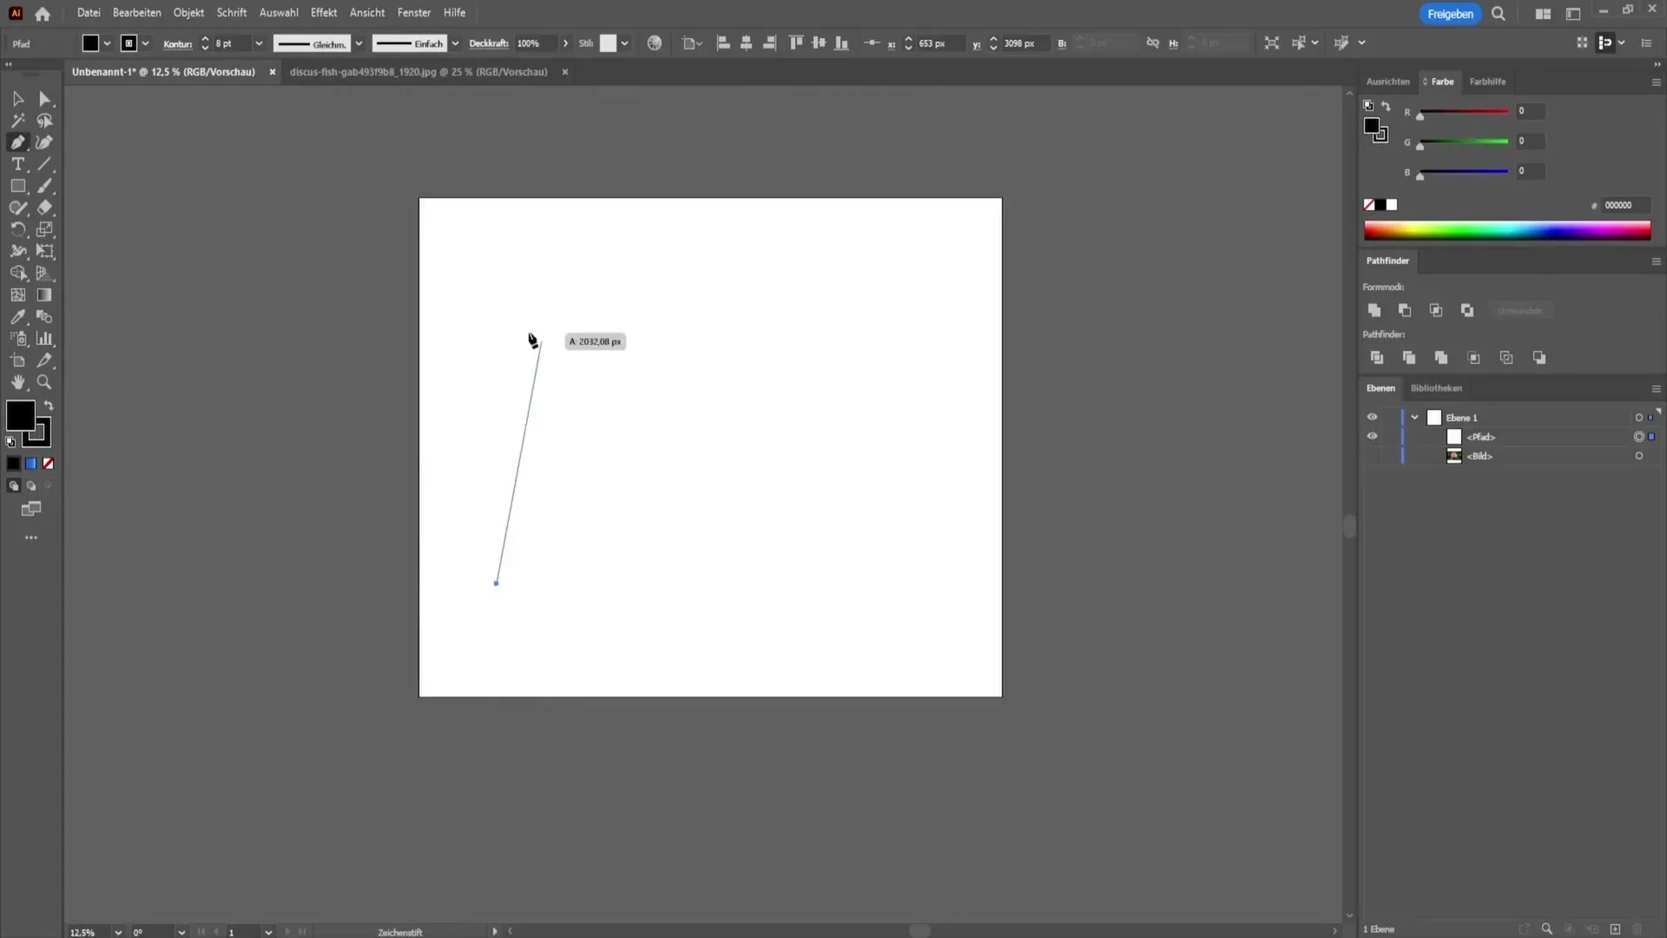This screenshot has height=938, width=1667.
Task: Select the Type tool
Action: click(x=17, y=164)
